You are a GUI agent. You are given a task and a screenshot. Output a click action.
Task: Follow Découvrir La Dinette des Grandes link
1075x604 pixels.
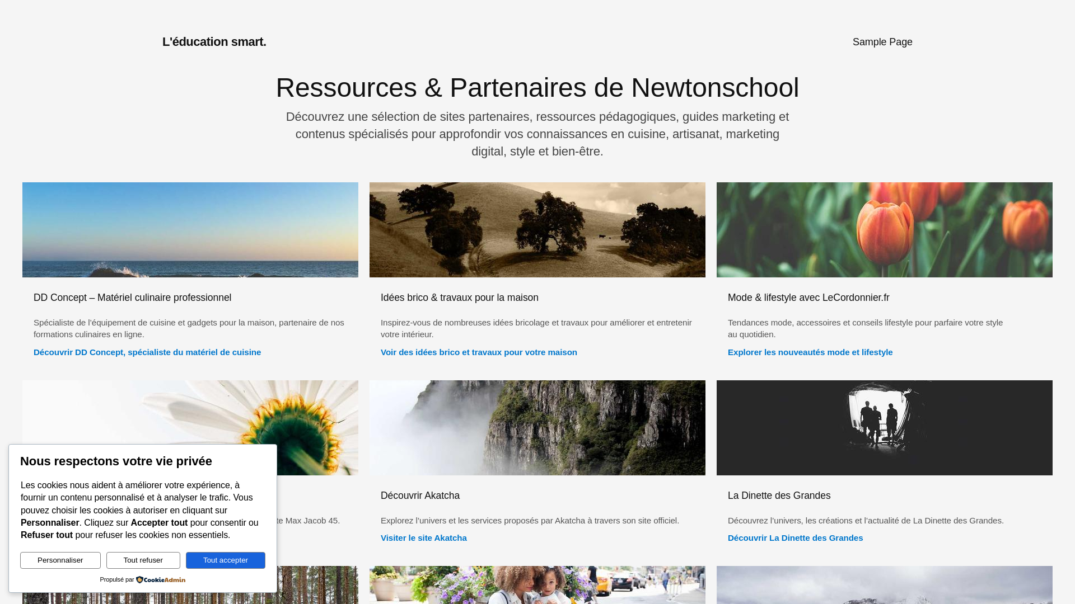[x=795, y=538]
